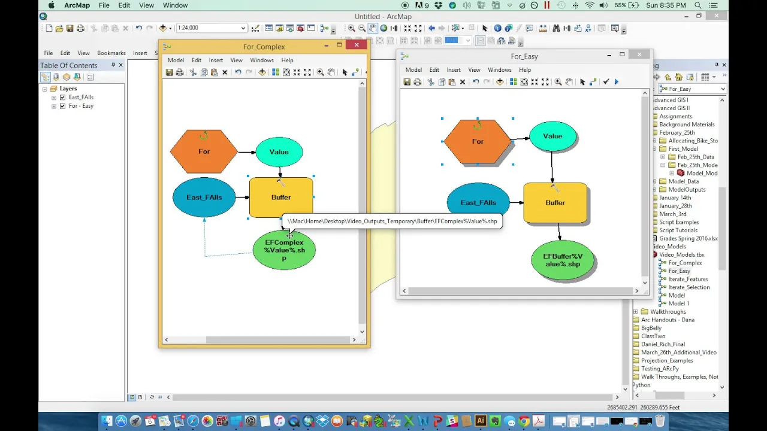The height and width of the screenshot is (431, 767).
Task: Select orange For iterator in For_Complex model
Action: pos(204,151)
